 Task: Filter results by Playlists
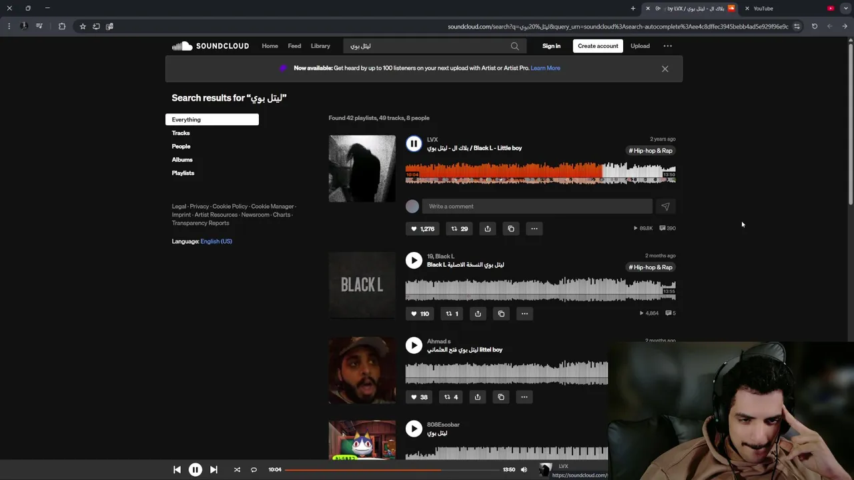tap(183, 173)
